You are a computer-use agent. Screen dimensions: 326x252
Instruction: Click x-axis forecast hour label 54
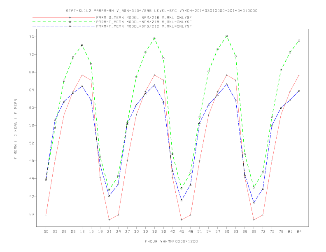pos(209,231)
